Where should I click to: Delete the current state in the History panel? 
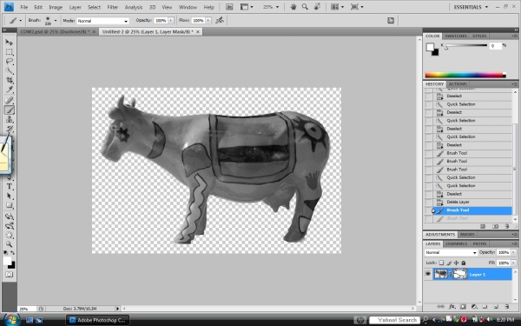(507, 226)
